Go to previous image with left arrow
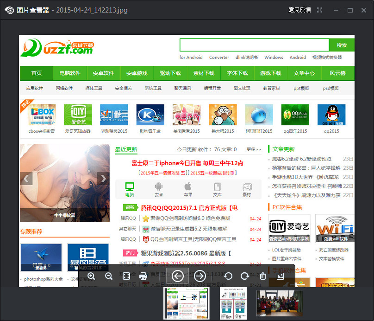Screen dimensions: 374x321 coord(177,276)
